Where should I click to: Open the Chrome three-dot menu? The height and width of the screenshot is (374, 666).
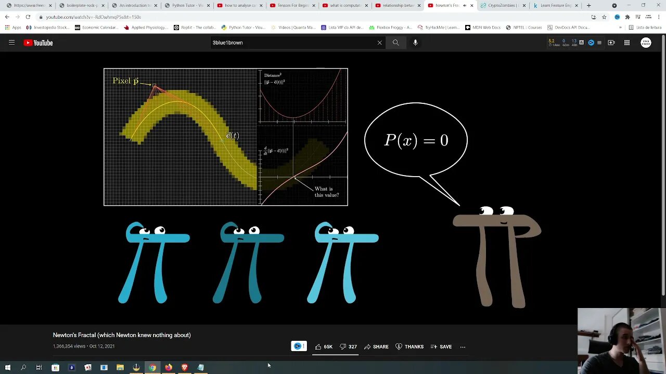click(658, 17)
